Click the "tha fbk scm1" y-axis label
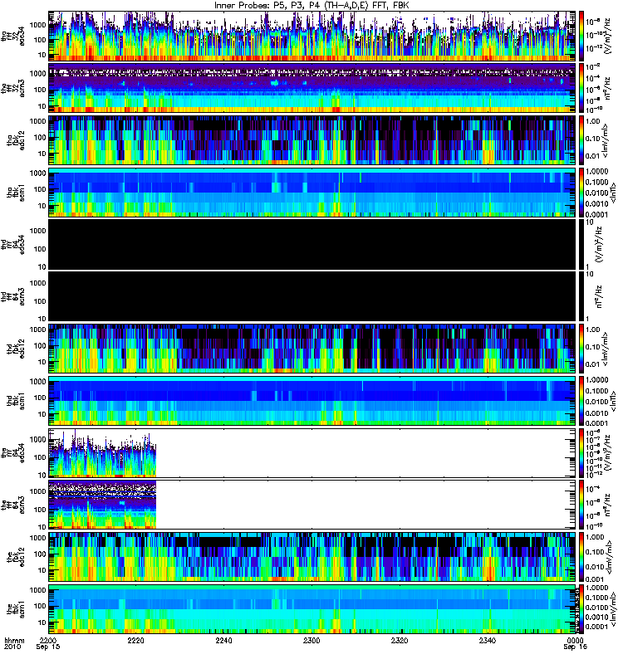623x664 pixels. pos(16,193)
